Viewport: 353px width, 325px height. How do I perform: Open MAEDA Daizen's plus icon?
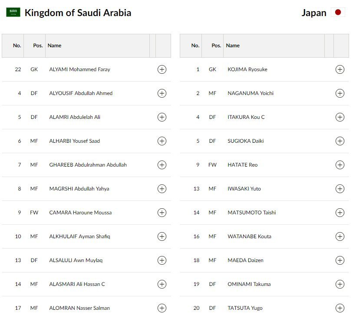(340, 260)
